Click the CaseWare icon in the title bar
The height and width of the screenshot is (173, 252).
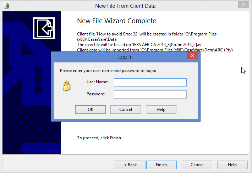pyautogui.click(x=6, y=6)
